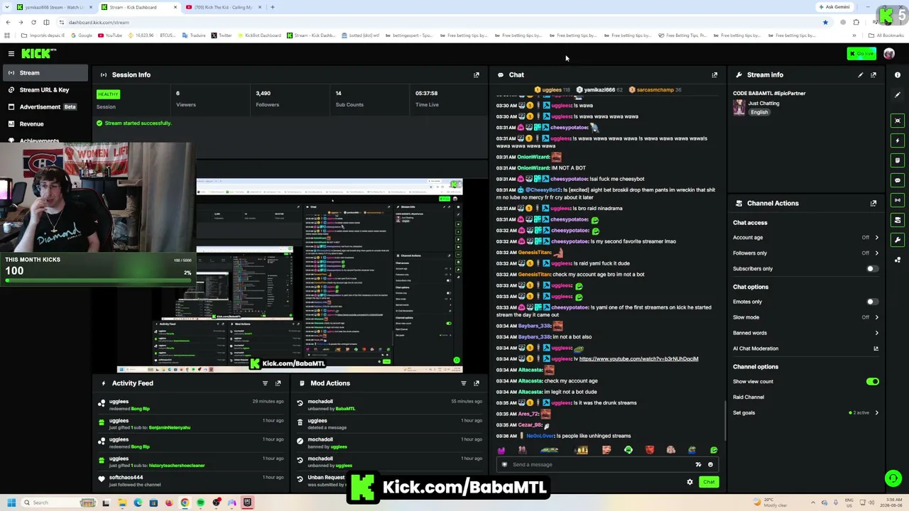Open Revenue page
Image resolution: width=909 pixels, height=511 pixels.
(44, 124)
